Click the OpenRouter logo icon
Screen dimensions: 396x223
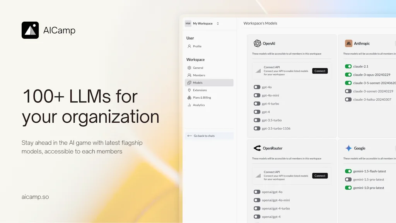coord(257,148)
